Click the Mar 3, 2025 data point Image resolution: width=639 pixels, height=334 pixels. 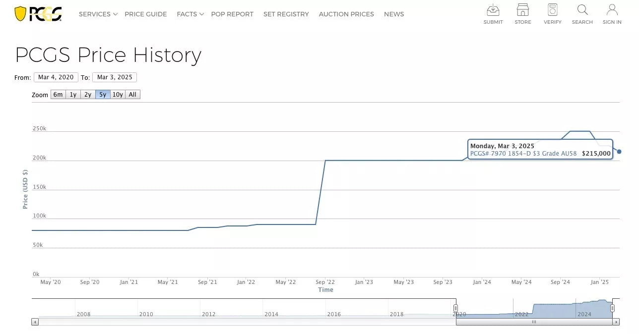click(x=619, y=152)
